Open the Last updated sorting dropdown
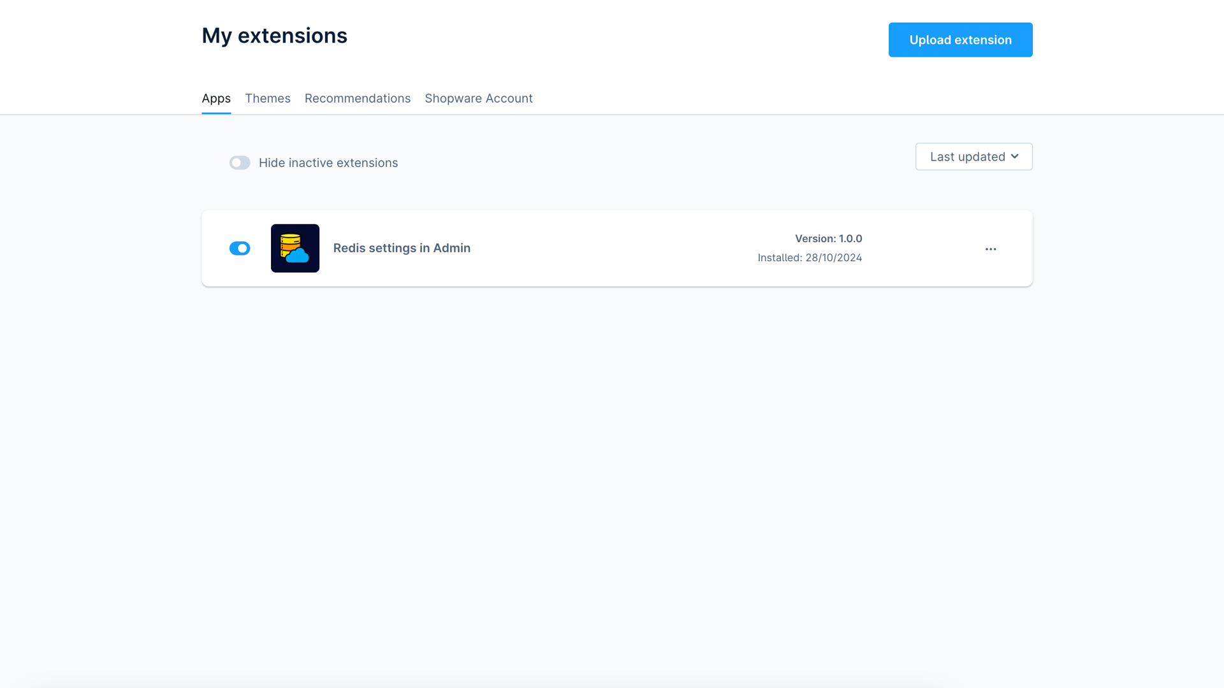1224x688 pixels. [974, 157]
